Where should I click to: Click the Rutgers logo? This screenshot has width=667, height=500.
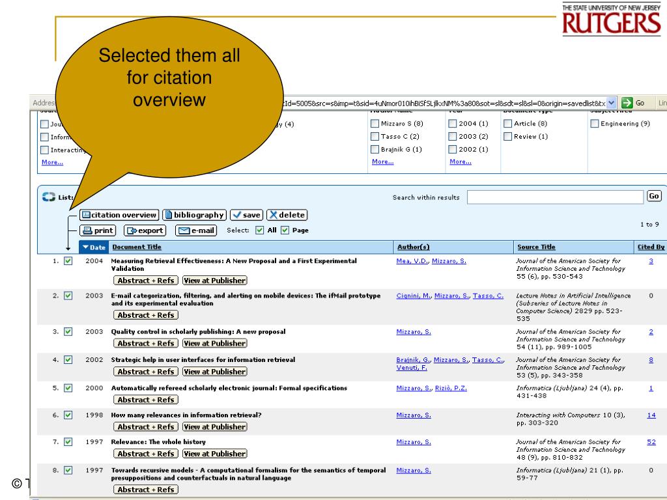[x=611, y=20]
